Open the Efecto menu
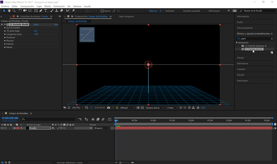The height and width of the screenshot is (164, 277). 47,6
